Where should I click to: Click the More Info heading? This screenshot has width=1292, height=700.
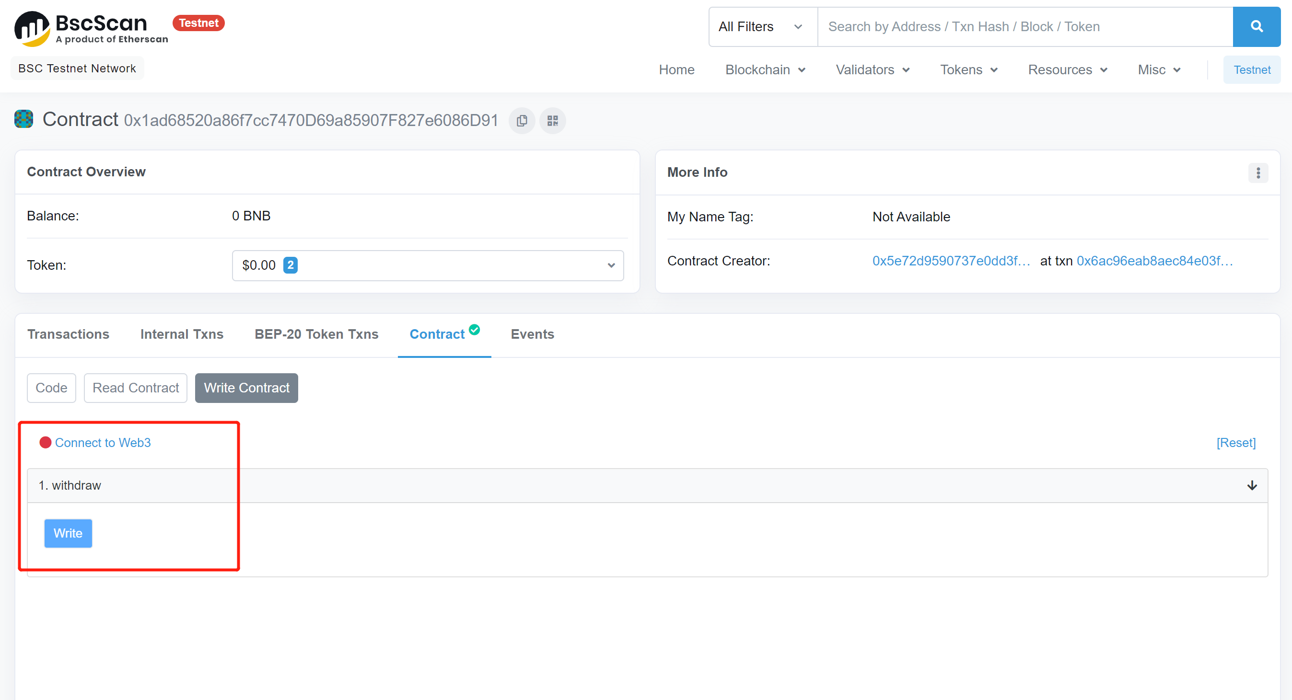click(697, 172)
